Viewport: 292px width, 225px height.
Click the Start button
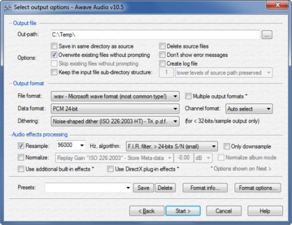(183, 211)
